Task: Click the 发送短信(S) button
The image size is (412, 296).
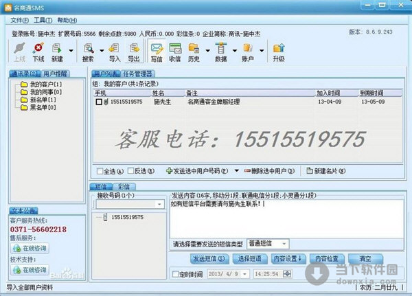Action: 209,259
